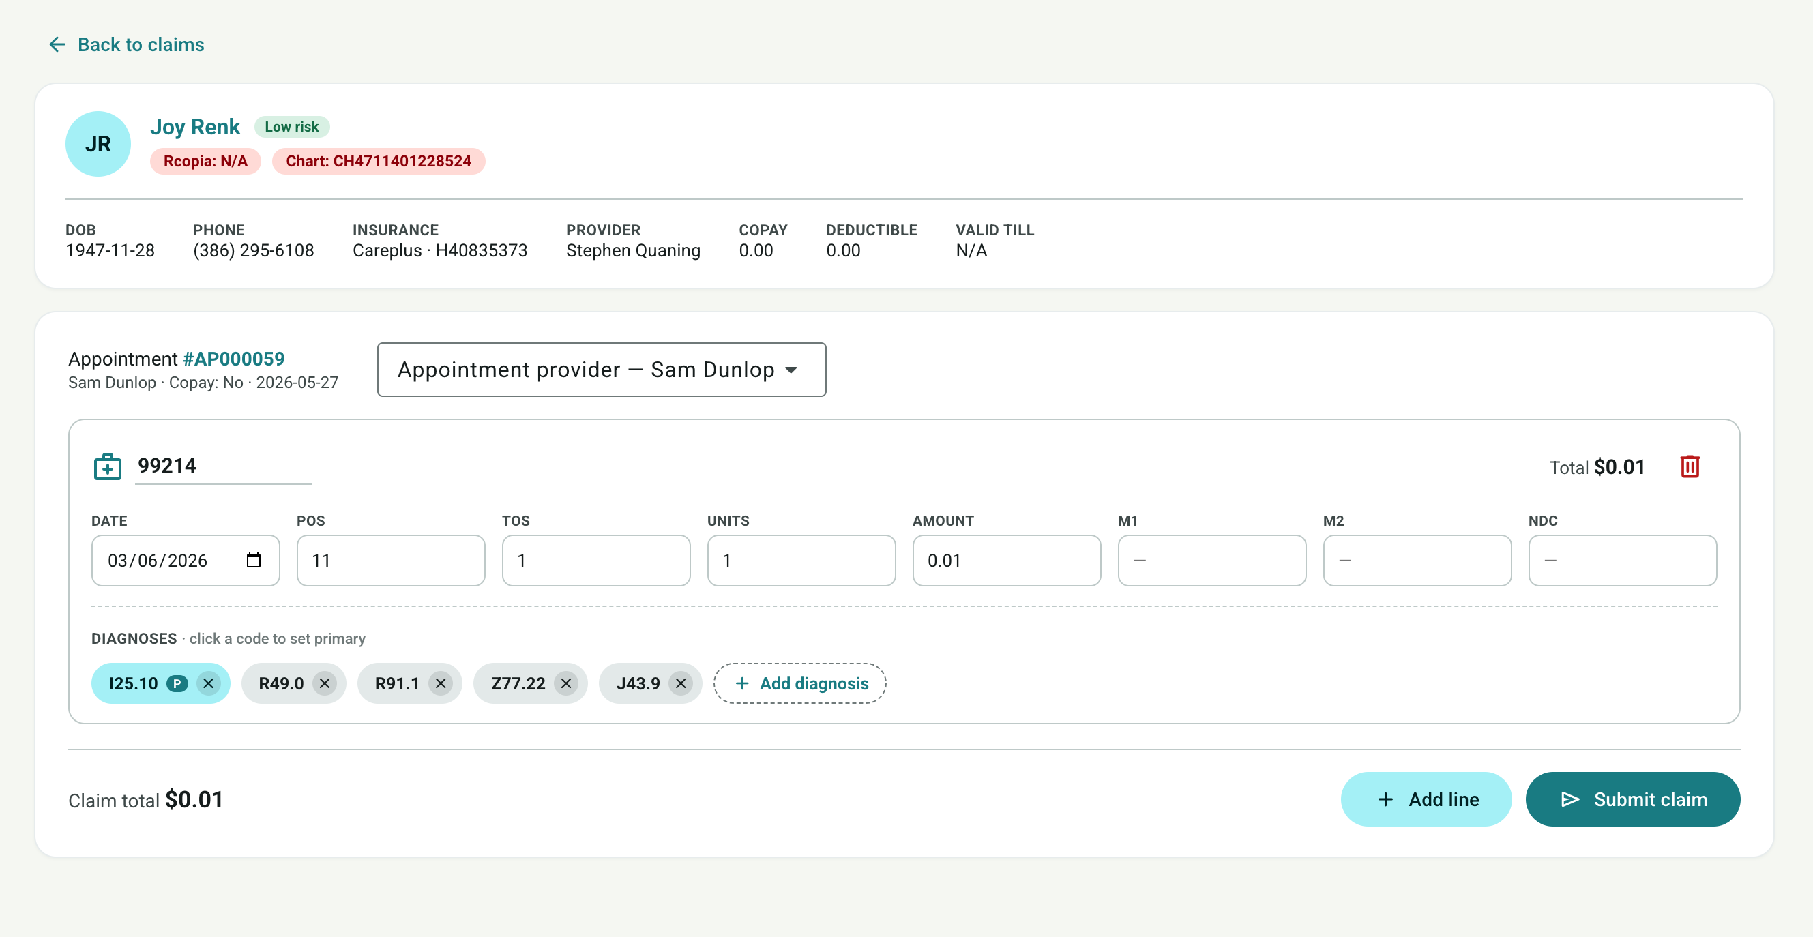1813x937 pixels.
Task: Focus the NDC field
Action: click(1623, 560)
